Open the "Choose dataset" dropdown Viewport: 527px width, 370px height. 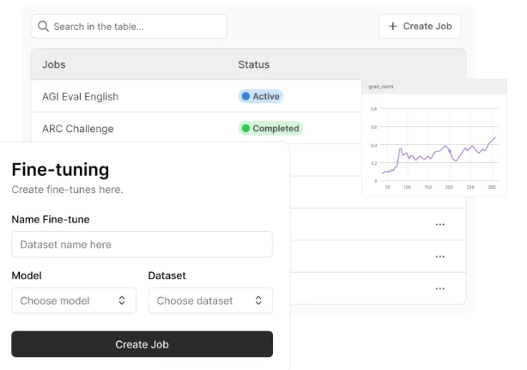[210, 300]
